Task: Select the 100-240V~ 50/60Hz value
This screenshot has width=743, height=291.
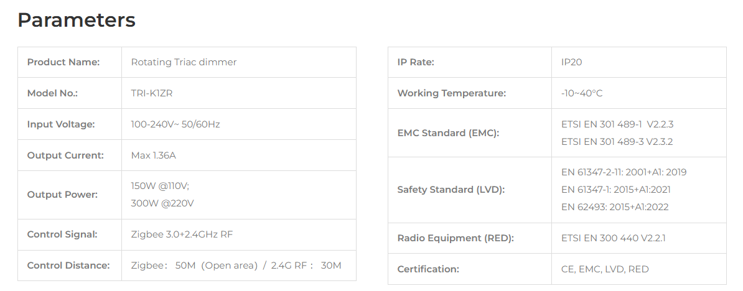Action: click(x=175, y=124)
